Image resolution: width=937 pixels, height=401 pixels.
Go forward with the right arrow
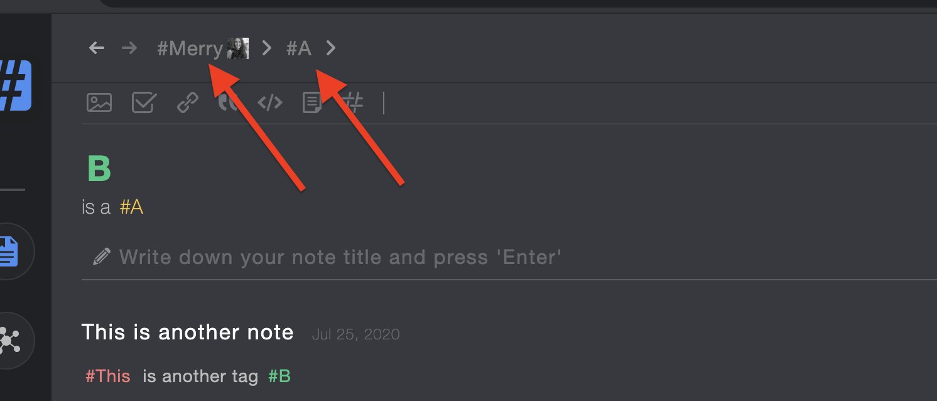[129, 48]
